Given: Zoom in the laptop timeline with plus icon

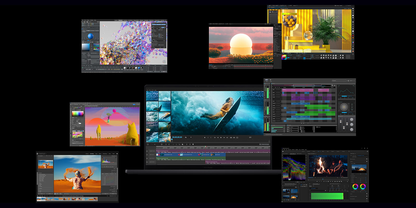Looking at the screenshot, I should [162, 144].
